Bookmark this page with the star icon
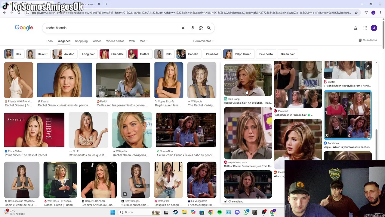The image size is (385, 217). [356, 13]
